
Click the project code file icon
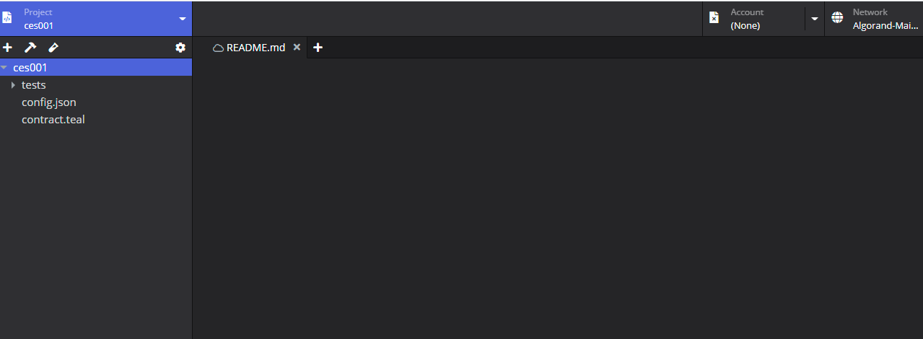7,18
